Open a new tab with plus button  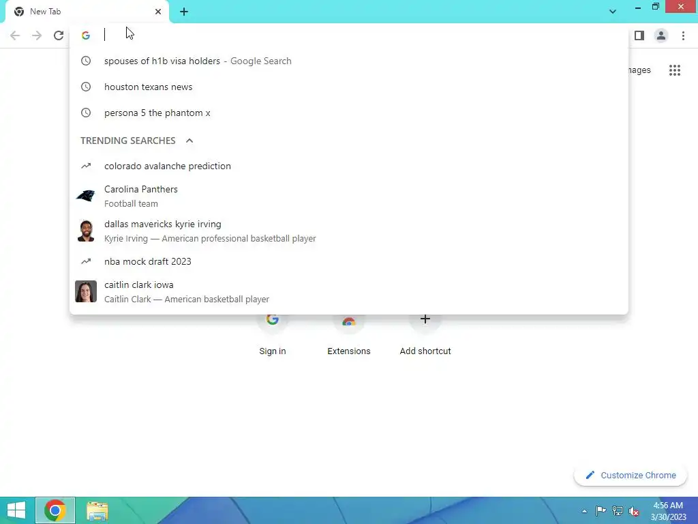pyautogui.click(x=184, y=12)
